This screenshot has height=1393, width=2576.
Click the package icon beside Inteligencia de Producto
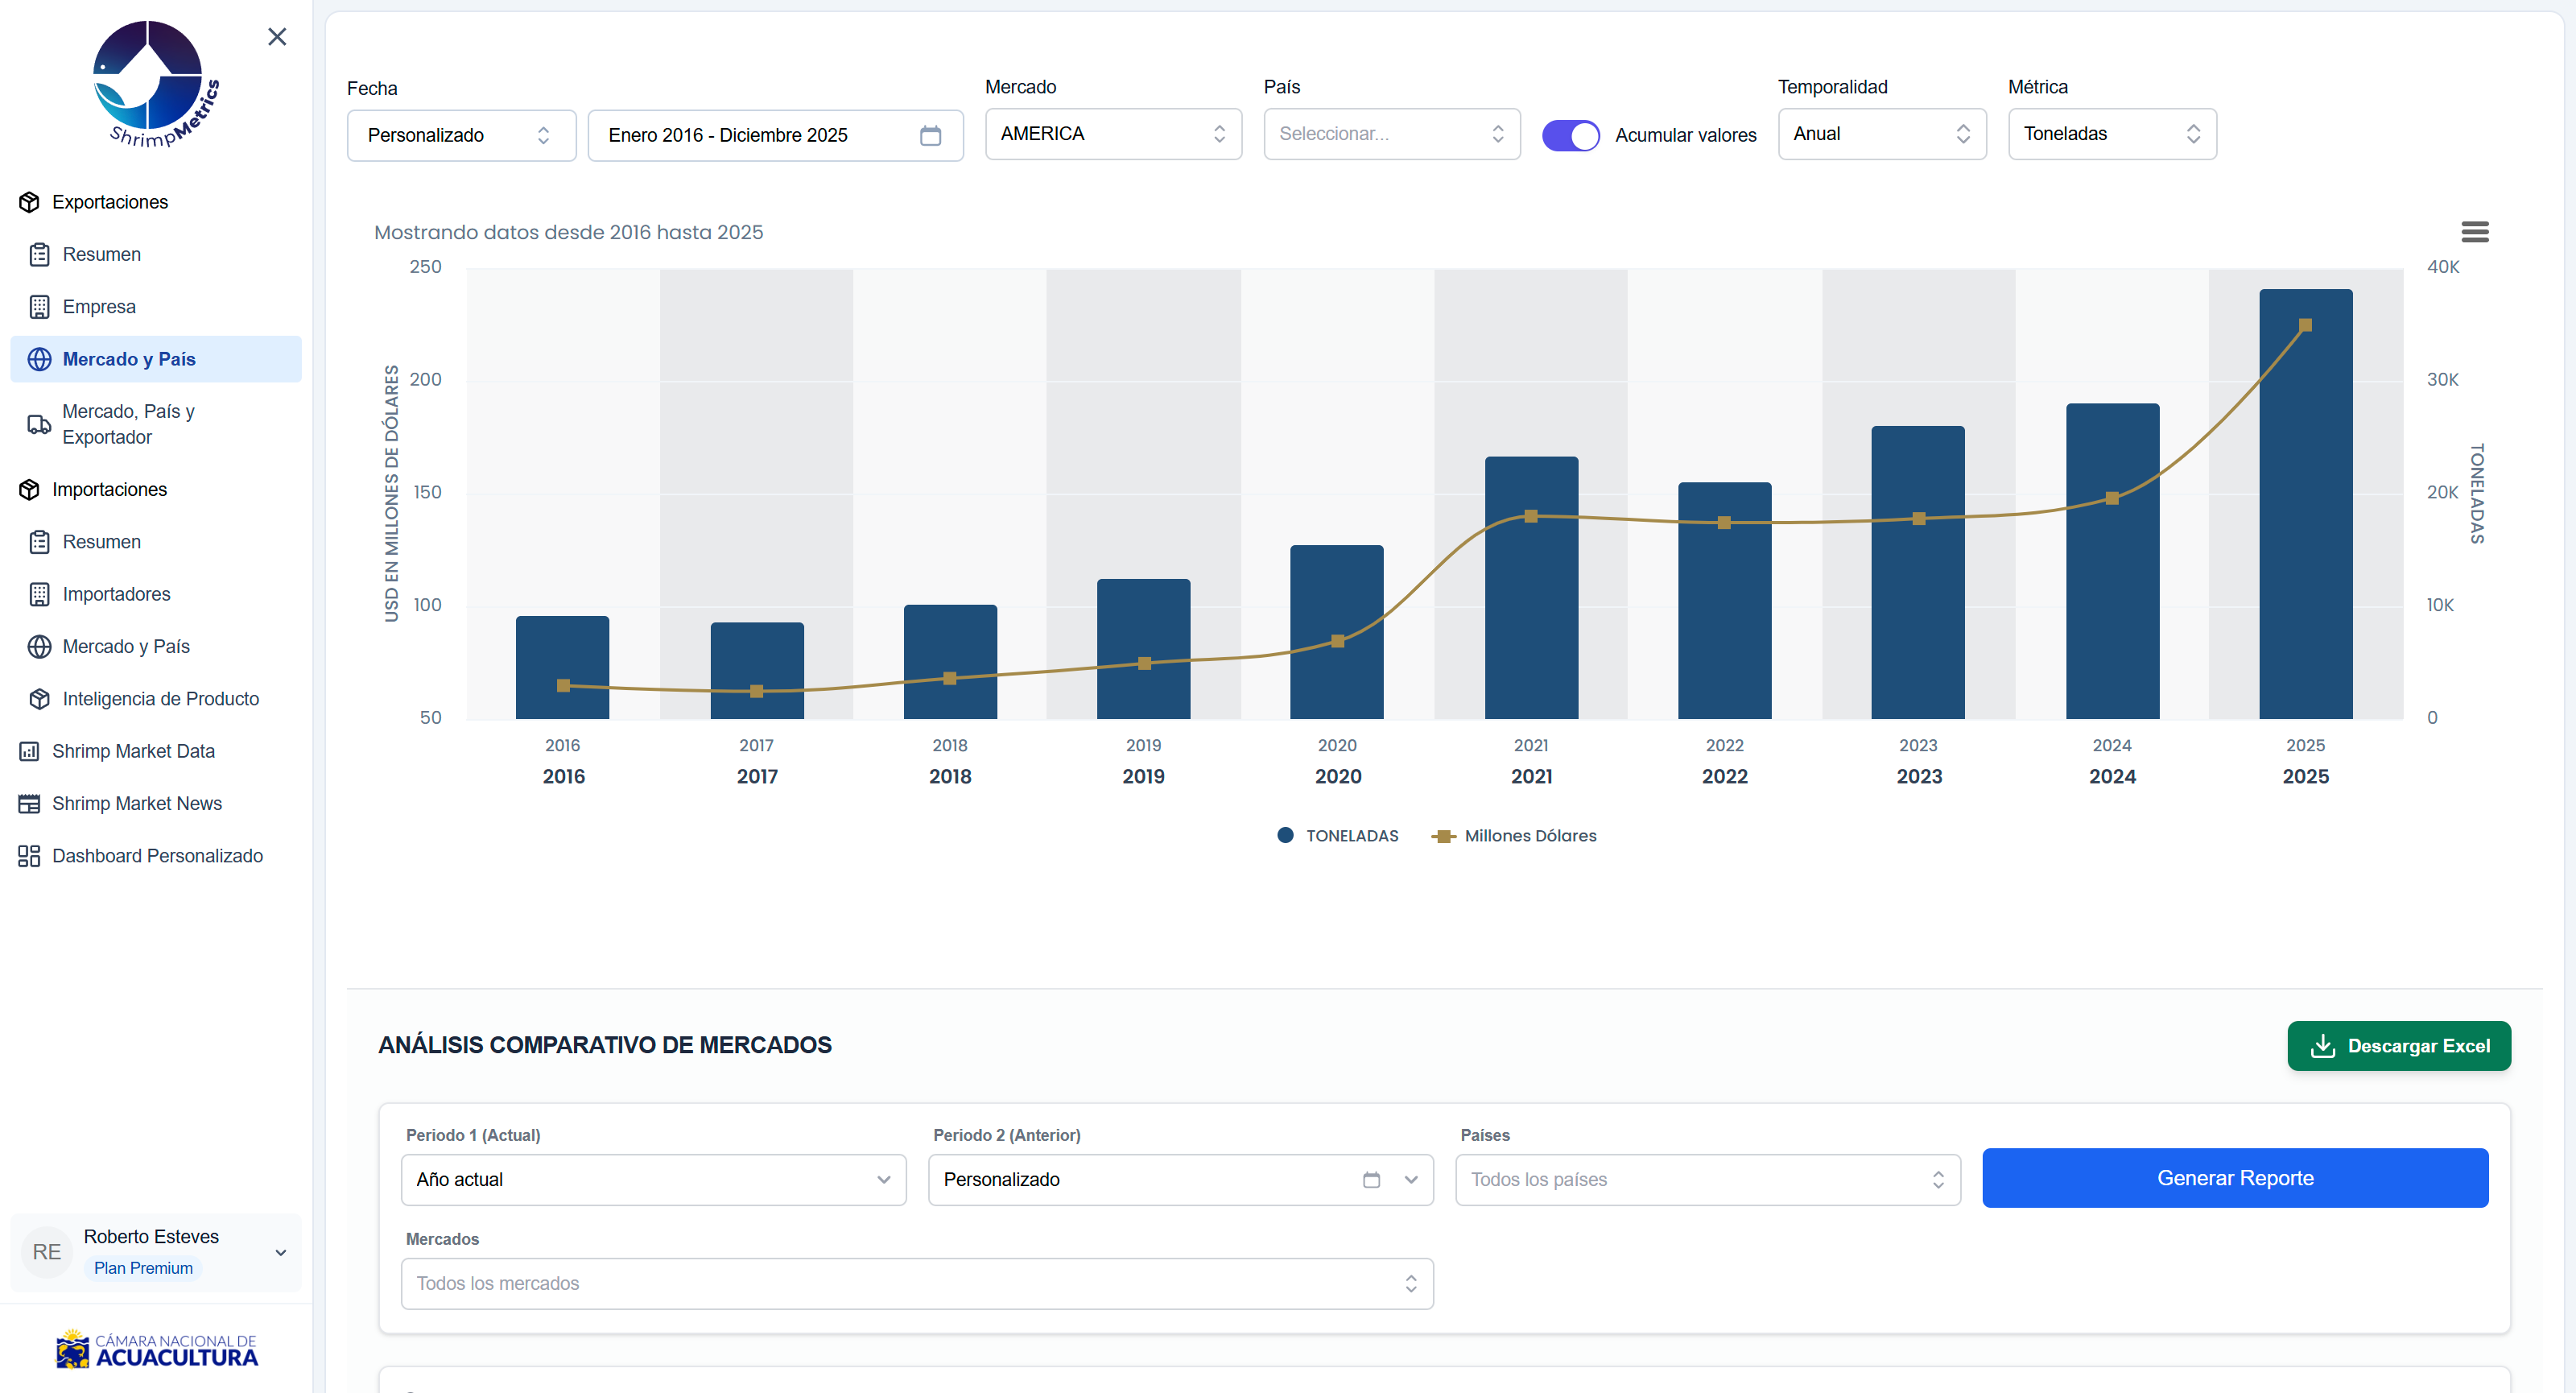coord(39,699)
